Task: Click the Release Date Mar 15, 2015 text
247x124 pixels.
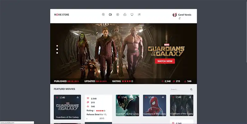Action: pos(97,116)
